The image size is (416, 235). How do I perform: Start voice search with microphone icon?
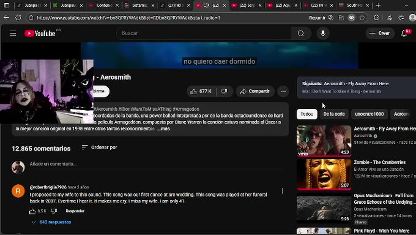(x=323, y=33)
